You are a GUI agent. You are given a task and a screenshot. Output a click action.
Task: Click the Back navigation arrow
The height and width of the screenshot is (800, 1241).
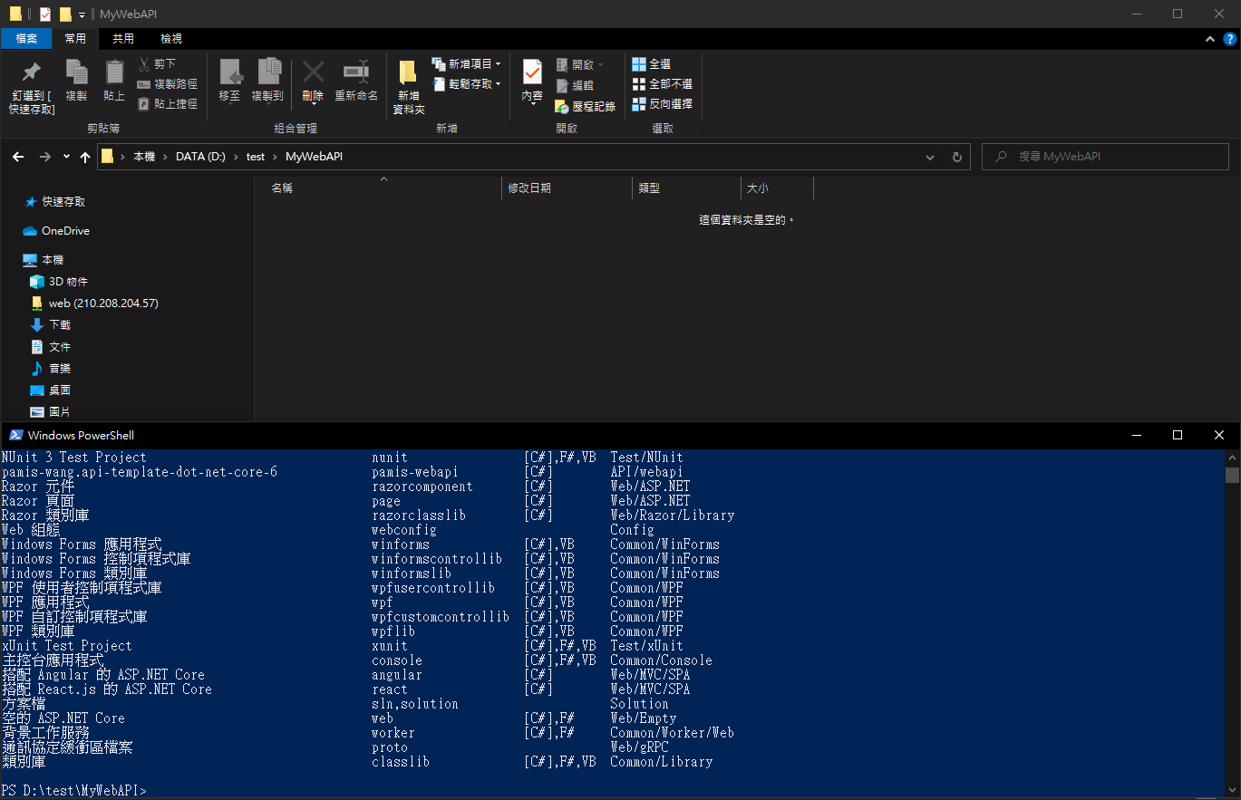(x=18, y=157)
